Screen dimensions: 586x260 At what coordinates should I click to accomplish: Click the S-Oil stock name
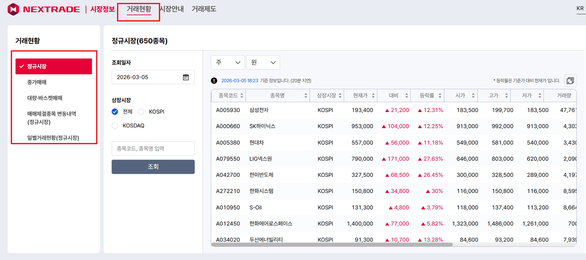[255, 208]
